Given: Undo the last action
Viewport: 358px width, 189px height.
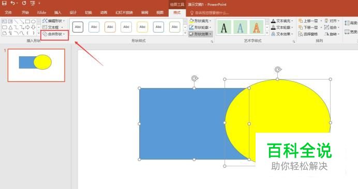Looking at the screenshot, I should [13, 3].
